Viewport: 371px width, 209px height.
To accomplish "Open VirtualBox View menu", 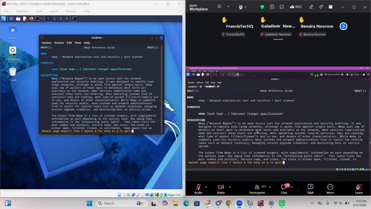I will tap(39, 11).
